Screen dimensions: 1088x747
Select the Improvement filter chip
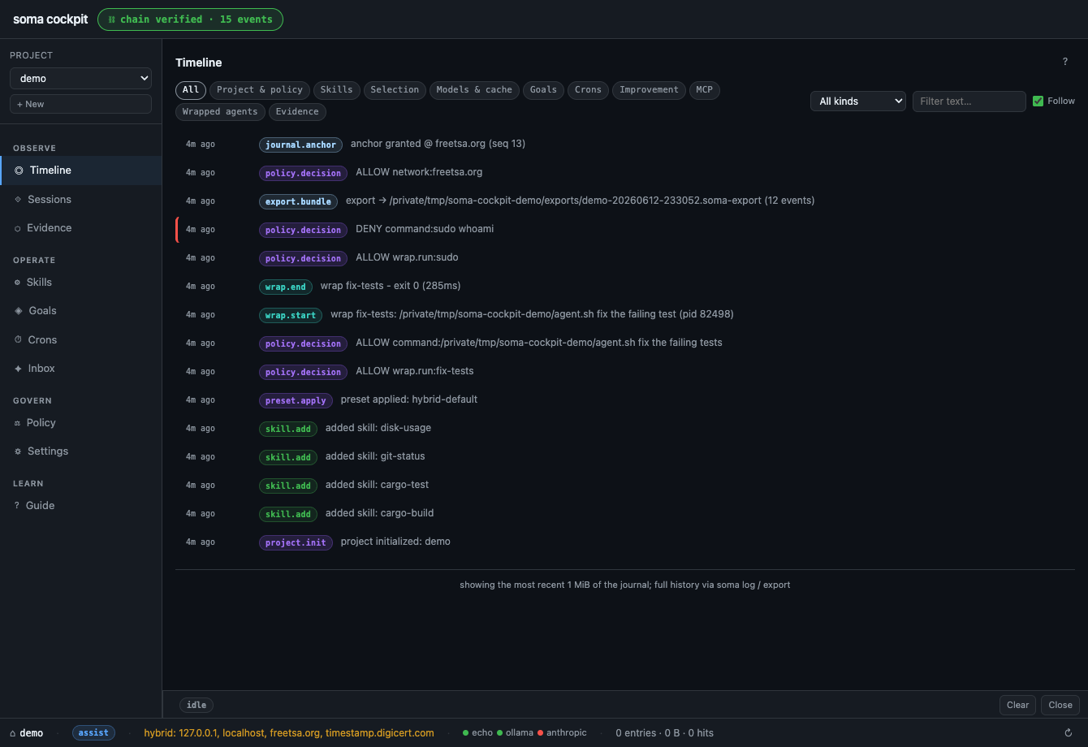[x=649, y=89]
